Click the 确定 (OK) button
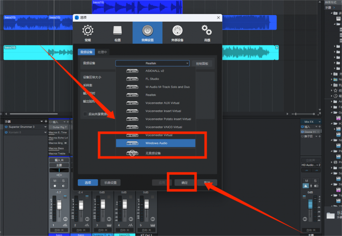 [x=185, y=183]
